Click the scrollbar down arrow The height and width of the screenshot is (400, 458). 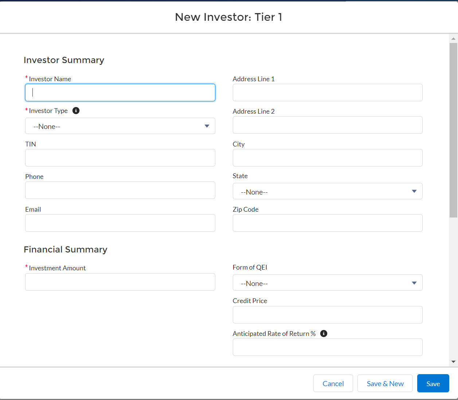(453, 362)
